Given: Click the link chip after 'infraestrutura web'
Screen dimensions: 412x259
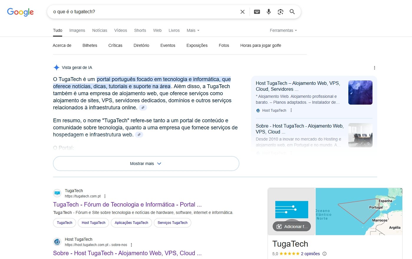Looking at the screenshot, I should [x=139, y=135].
